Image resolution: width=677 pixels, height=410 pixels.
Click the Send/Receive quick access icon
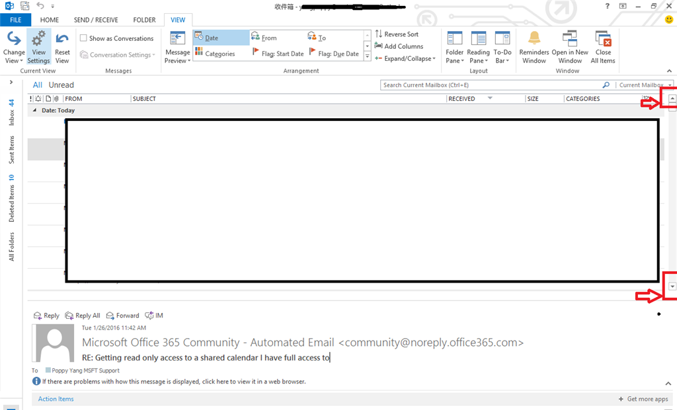25,6
